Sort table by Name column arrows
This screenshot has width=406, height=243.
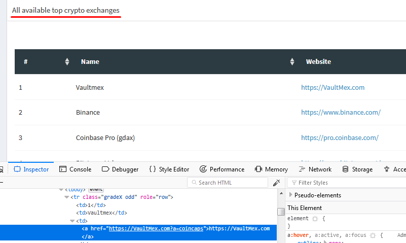click(x=292, y=62)
